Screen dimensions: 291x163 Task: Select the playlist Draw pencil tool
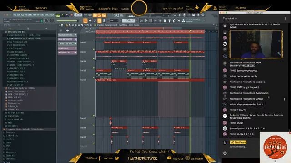point(67,25)
